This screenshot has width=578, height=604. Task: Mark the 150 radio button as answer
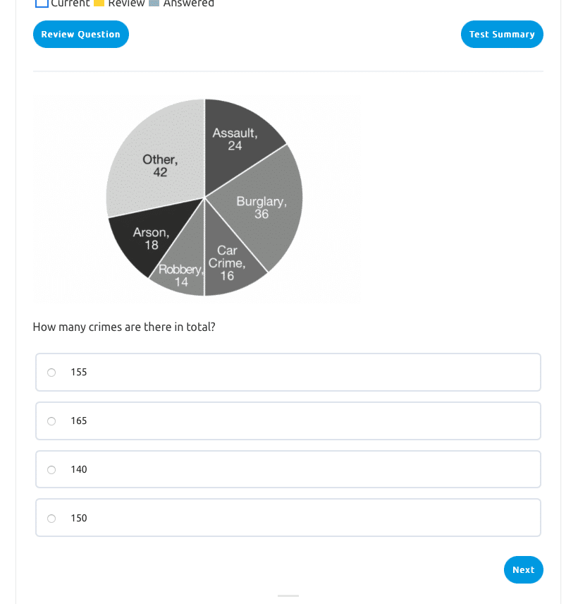pyautogui.click(x=51, y=519)
